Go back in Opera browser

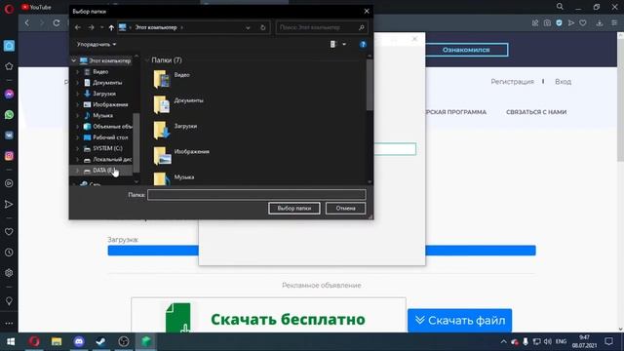pos(27,23)
